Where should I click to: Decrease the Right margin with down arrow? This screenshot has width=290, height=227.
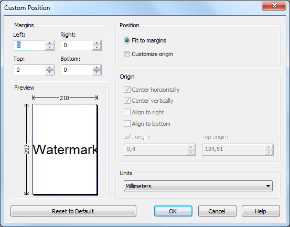(x=97, y=48)
